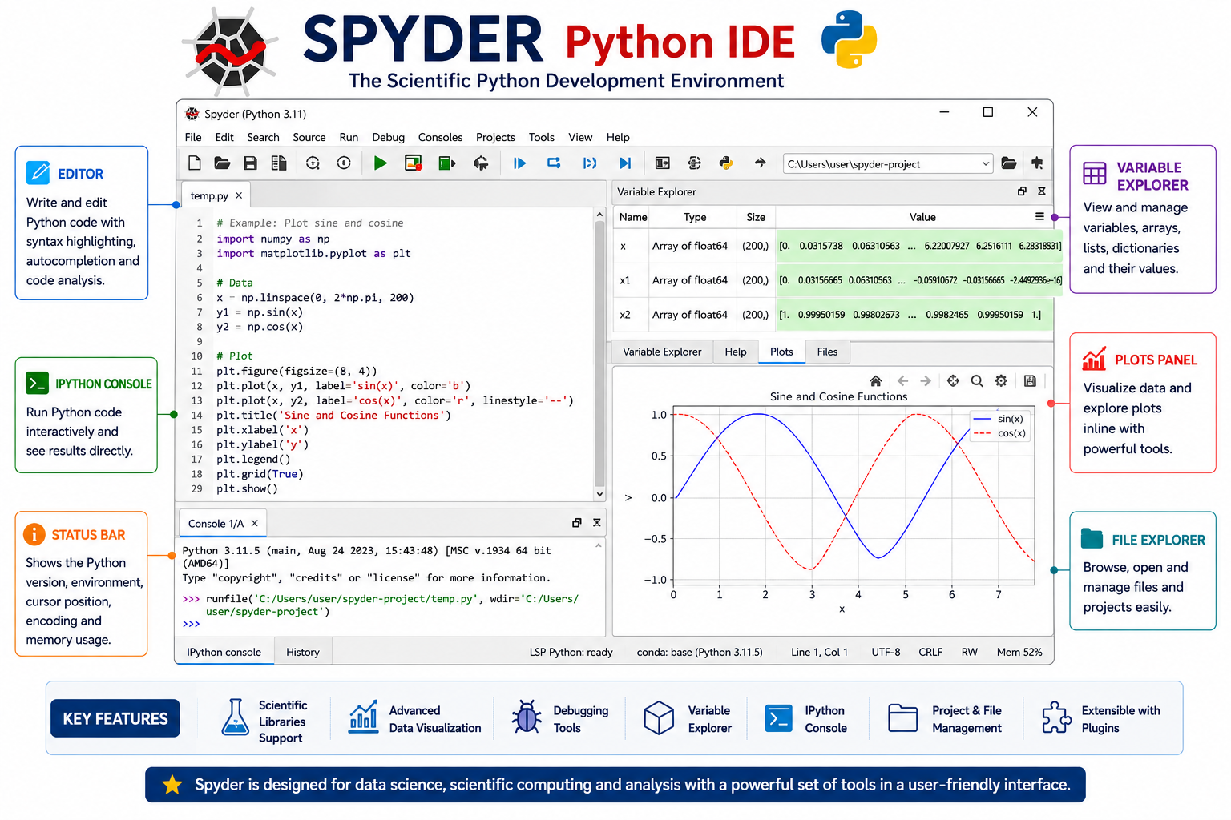1231x820 pixels.
Task: Go to previous plot with left arrow
Action: [x=902, y=381]
